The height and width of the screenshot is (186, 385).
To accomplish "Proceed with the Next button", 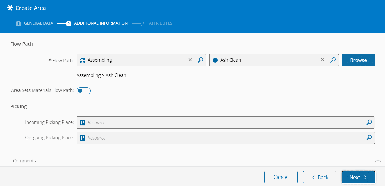I will (x=358, y=177).
